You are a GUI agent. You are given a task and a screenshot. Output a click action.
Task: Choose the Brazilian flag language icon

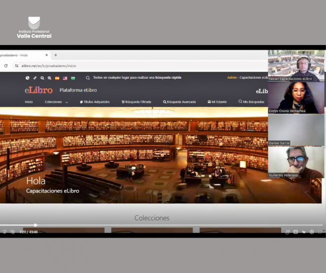pos(73,78)
